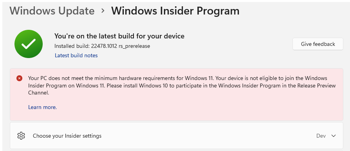The image size is (350, 151).
Task: Open the Latest build notes link
Action: [x=76, y=55]
